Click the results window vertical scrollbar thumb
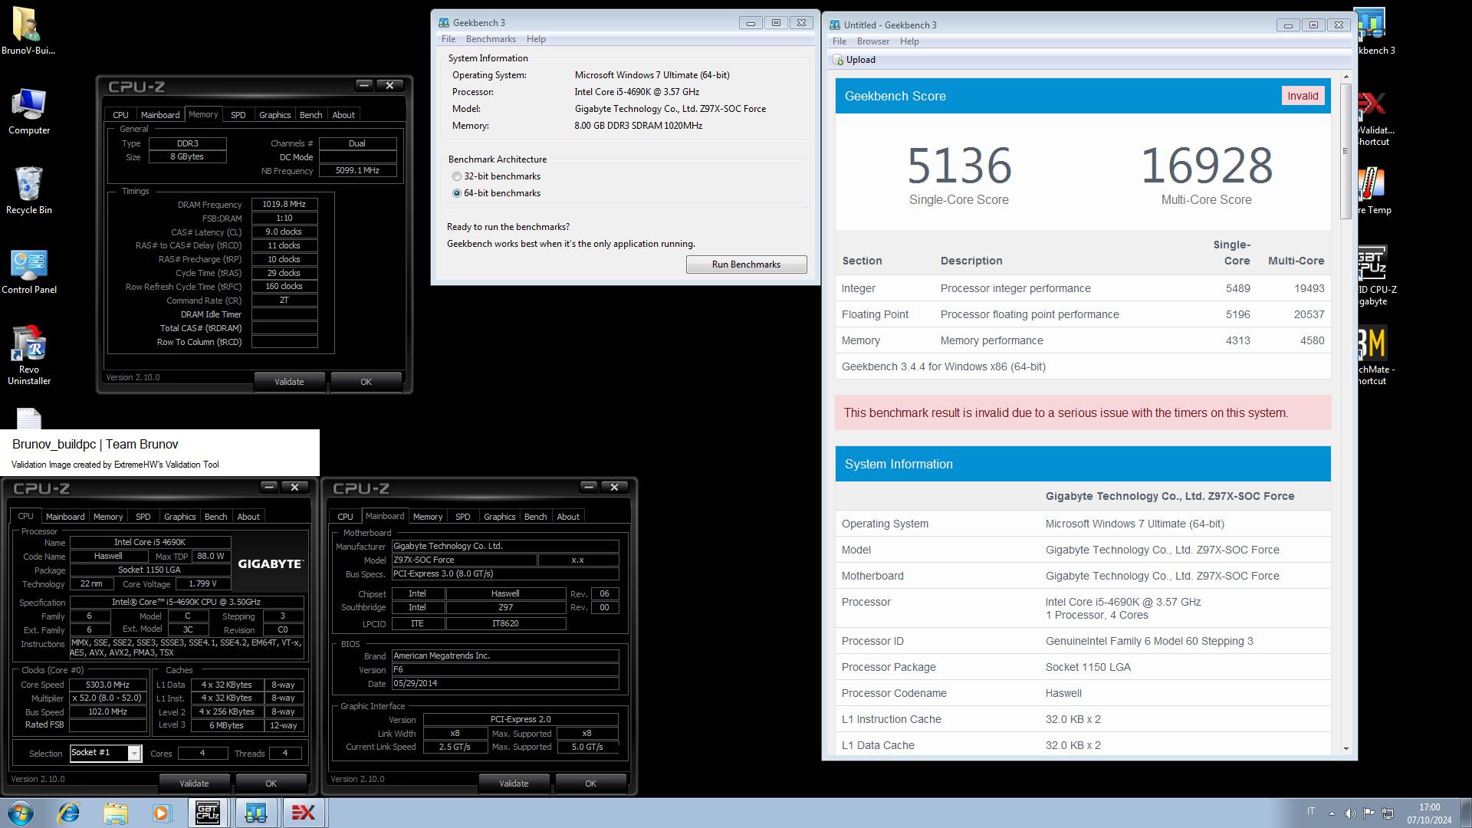 [1345, 150]
